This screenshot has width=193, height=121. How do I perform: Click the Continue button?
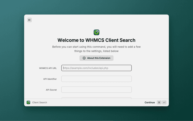(150, 102)
